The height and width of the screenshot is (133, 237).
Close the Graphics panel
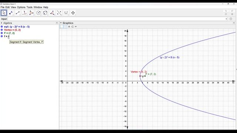click(234, 23)
